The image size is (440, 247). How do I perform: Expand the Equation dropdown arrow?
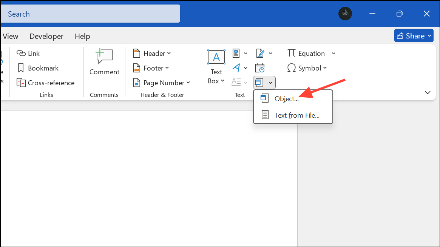tap(333, 54)
